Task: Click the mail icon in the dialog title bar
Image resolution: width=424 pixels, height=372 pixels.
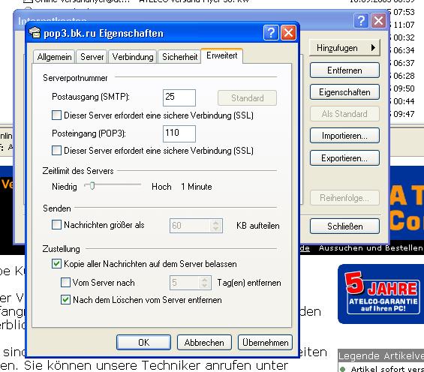Action: 35,33
